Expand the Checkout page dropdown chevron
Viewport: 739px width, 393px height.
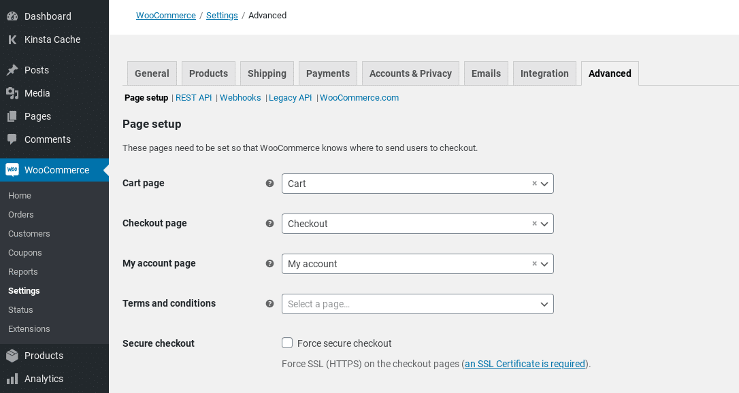(544, 224)
